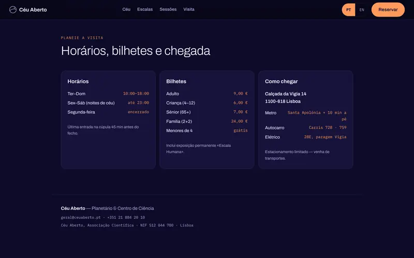Image resolution: width=414 pixels, height=258 pixels.
Task: Select the Ter–Dom row label
Action: (x=76, y=94)
